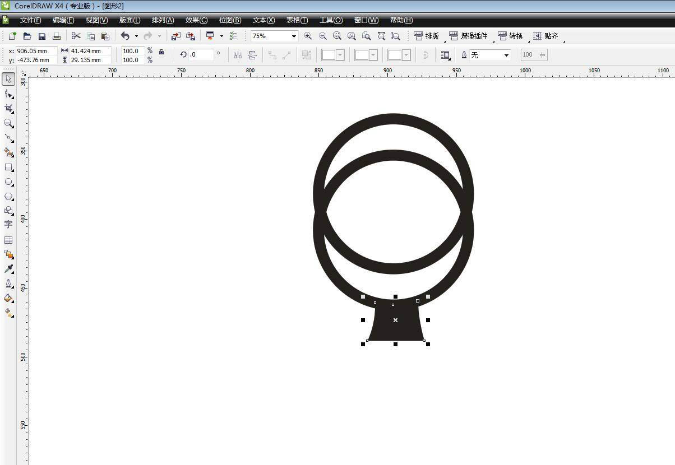Toggle vertical mirror button
This screenshot has height=465, width=675.
(252, 55)
